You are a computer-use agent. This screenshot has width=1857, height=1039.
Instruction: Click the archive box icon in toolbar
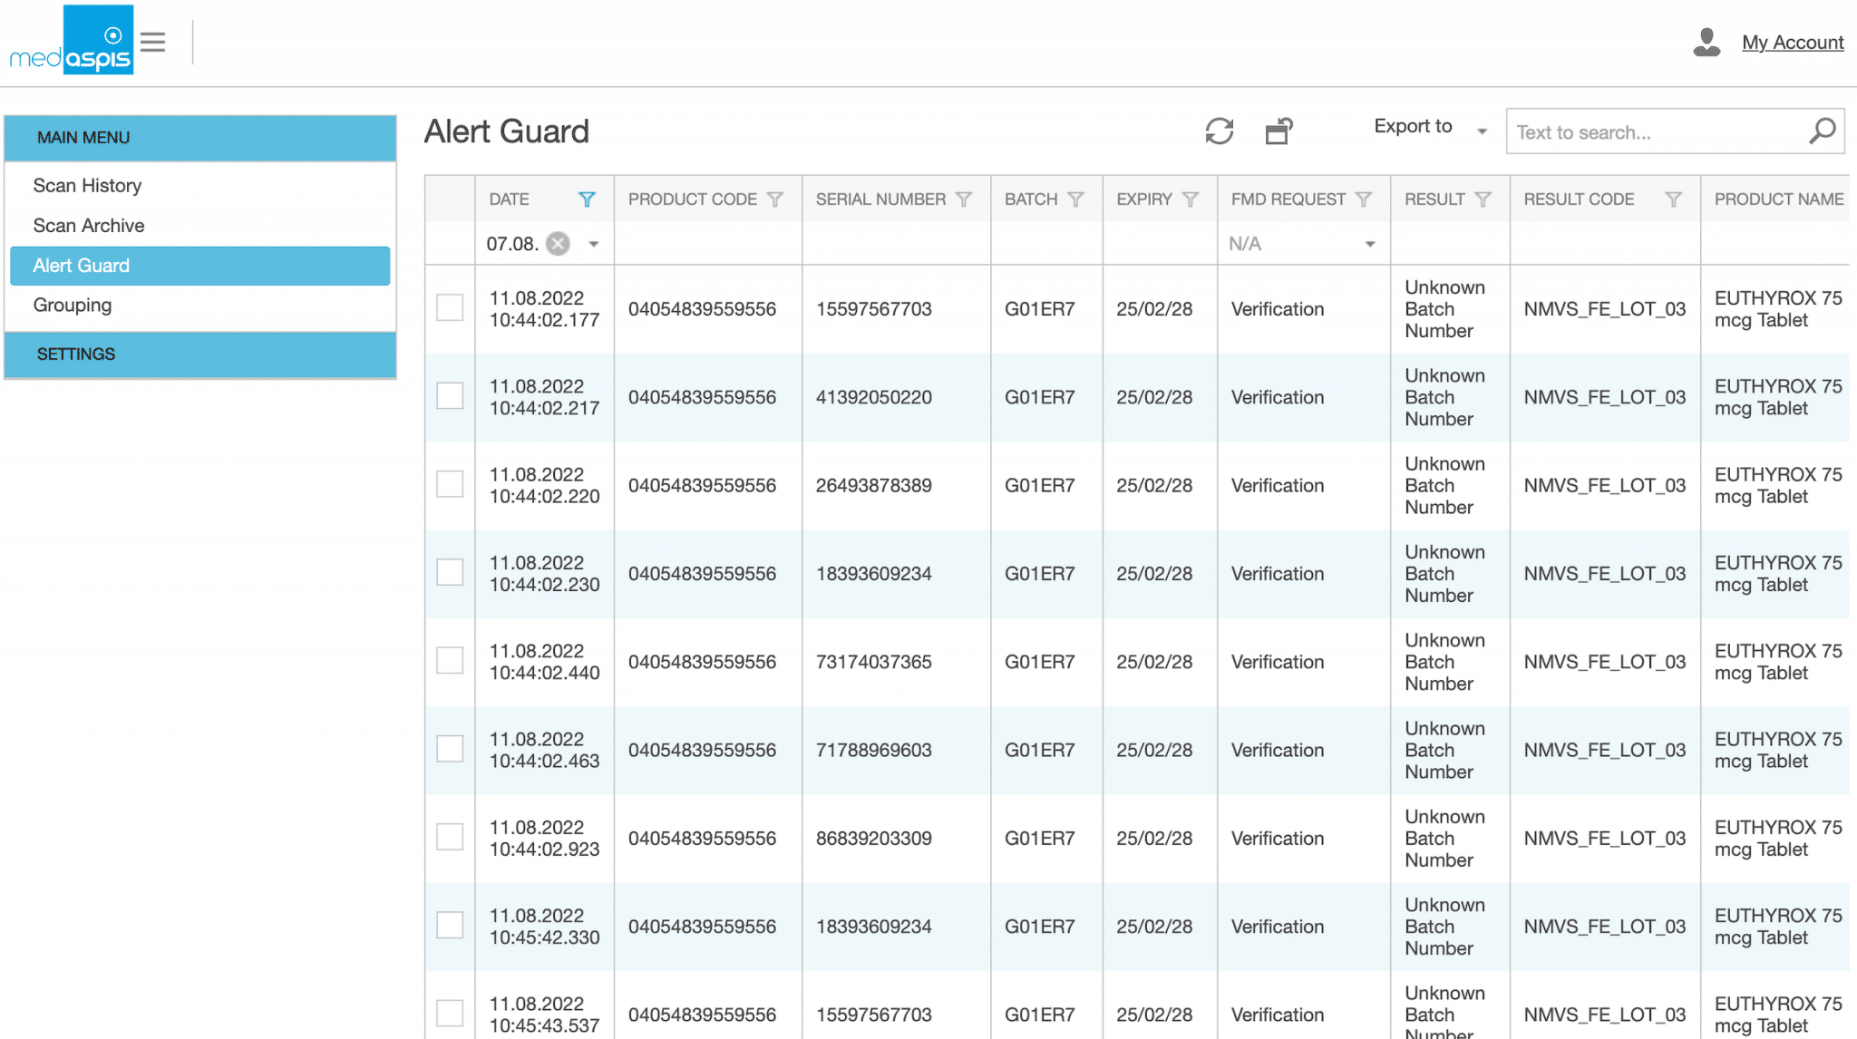pos(1279,131)
